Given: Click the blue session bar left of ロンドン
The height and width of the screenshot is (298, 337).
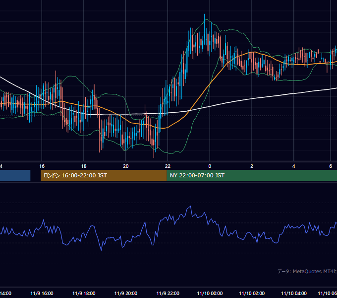Looking at the screenshot, I should coord(15,175).
